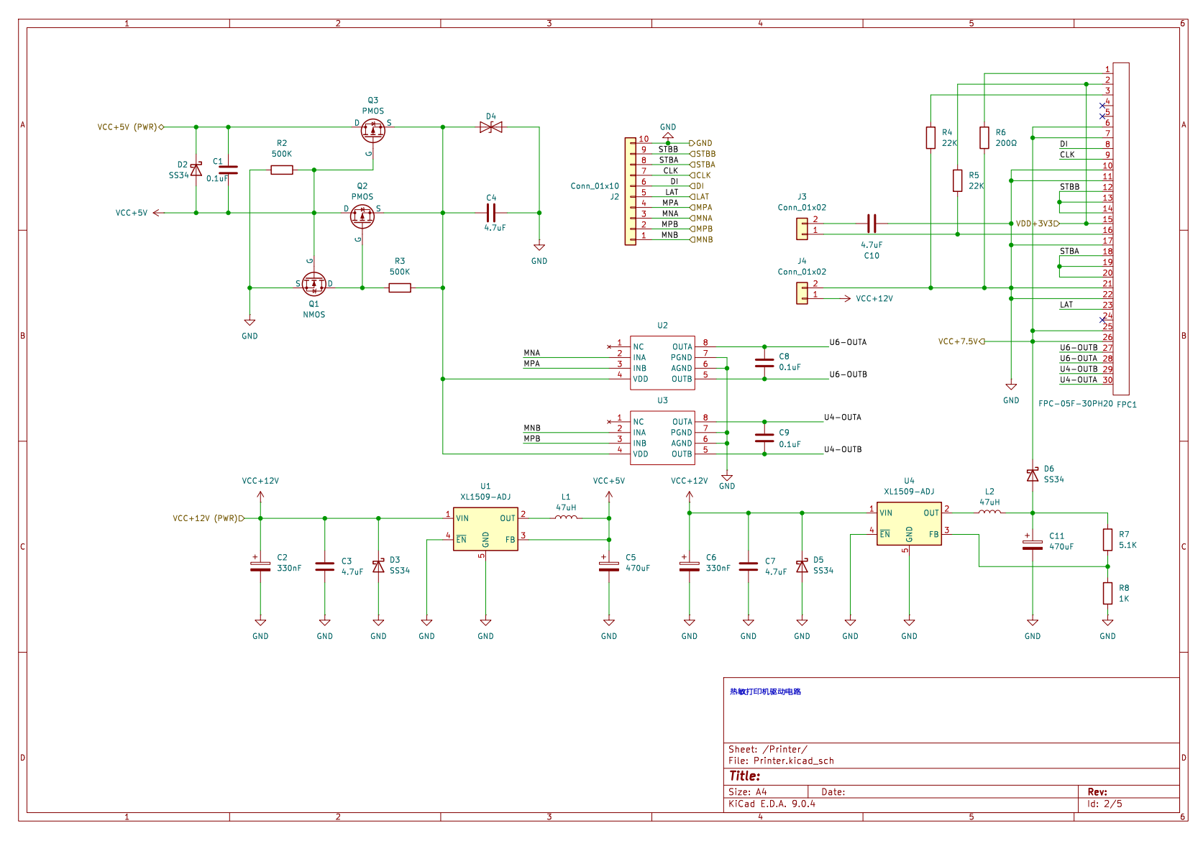Select the FPC-05F-30PH20 FPC1 connector label
1203x841 pixels.
click(x=1087, y=404)
